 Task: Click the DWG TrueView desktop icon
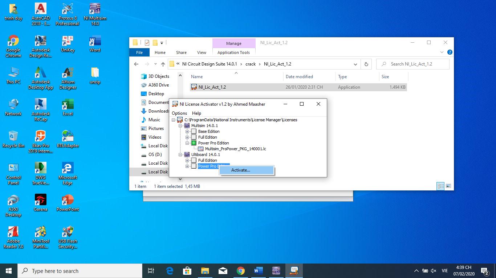[x=41, y=174]
